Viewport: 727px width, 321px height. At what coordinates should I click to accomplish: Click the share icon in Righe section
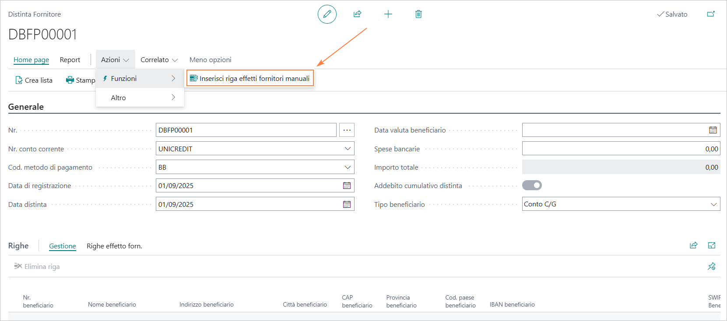tap(693, 245)
